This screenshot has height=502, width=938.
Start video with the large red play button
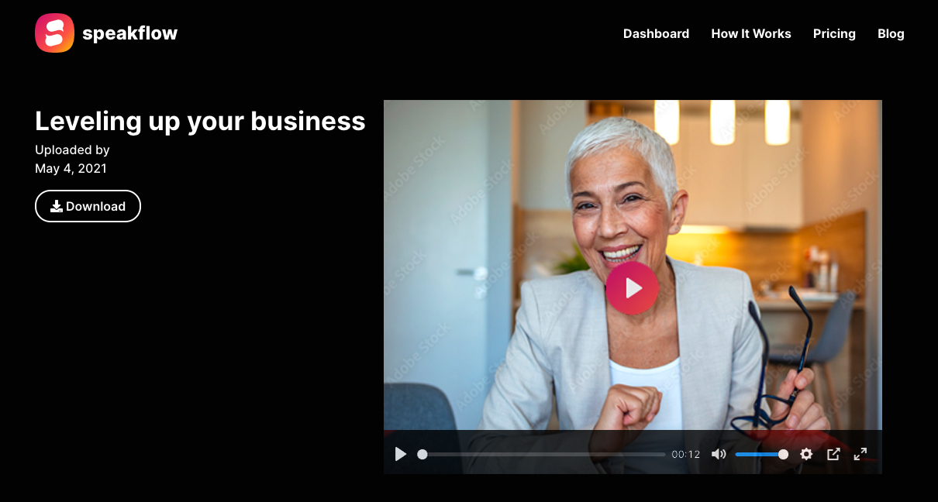point(632,288)
